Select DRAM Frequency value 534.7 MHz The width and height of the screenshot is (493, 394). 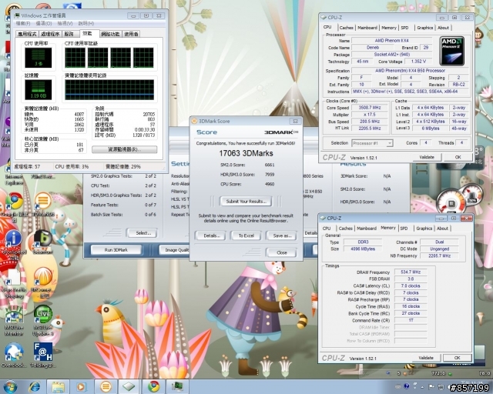point(411,272)
